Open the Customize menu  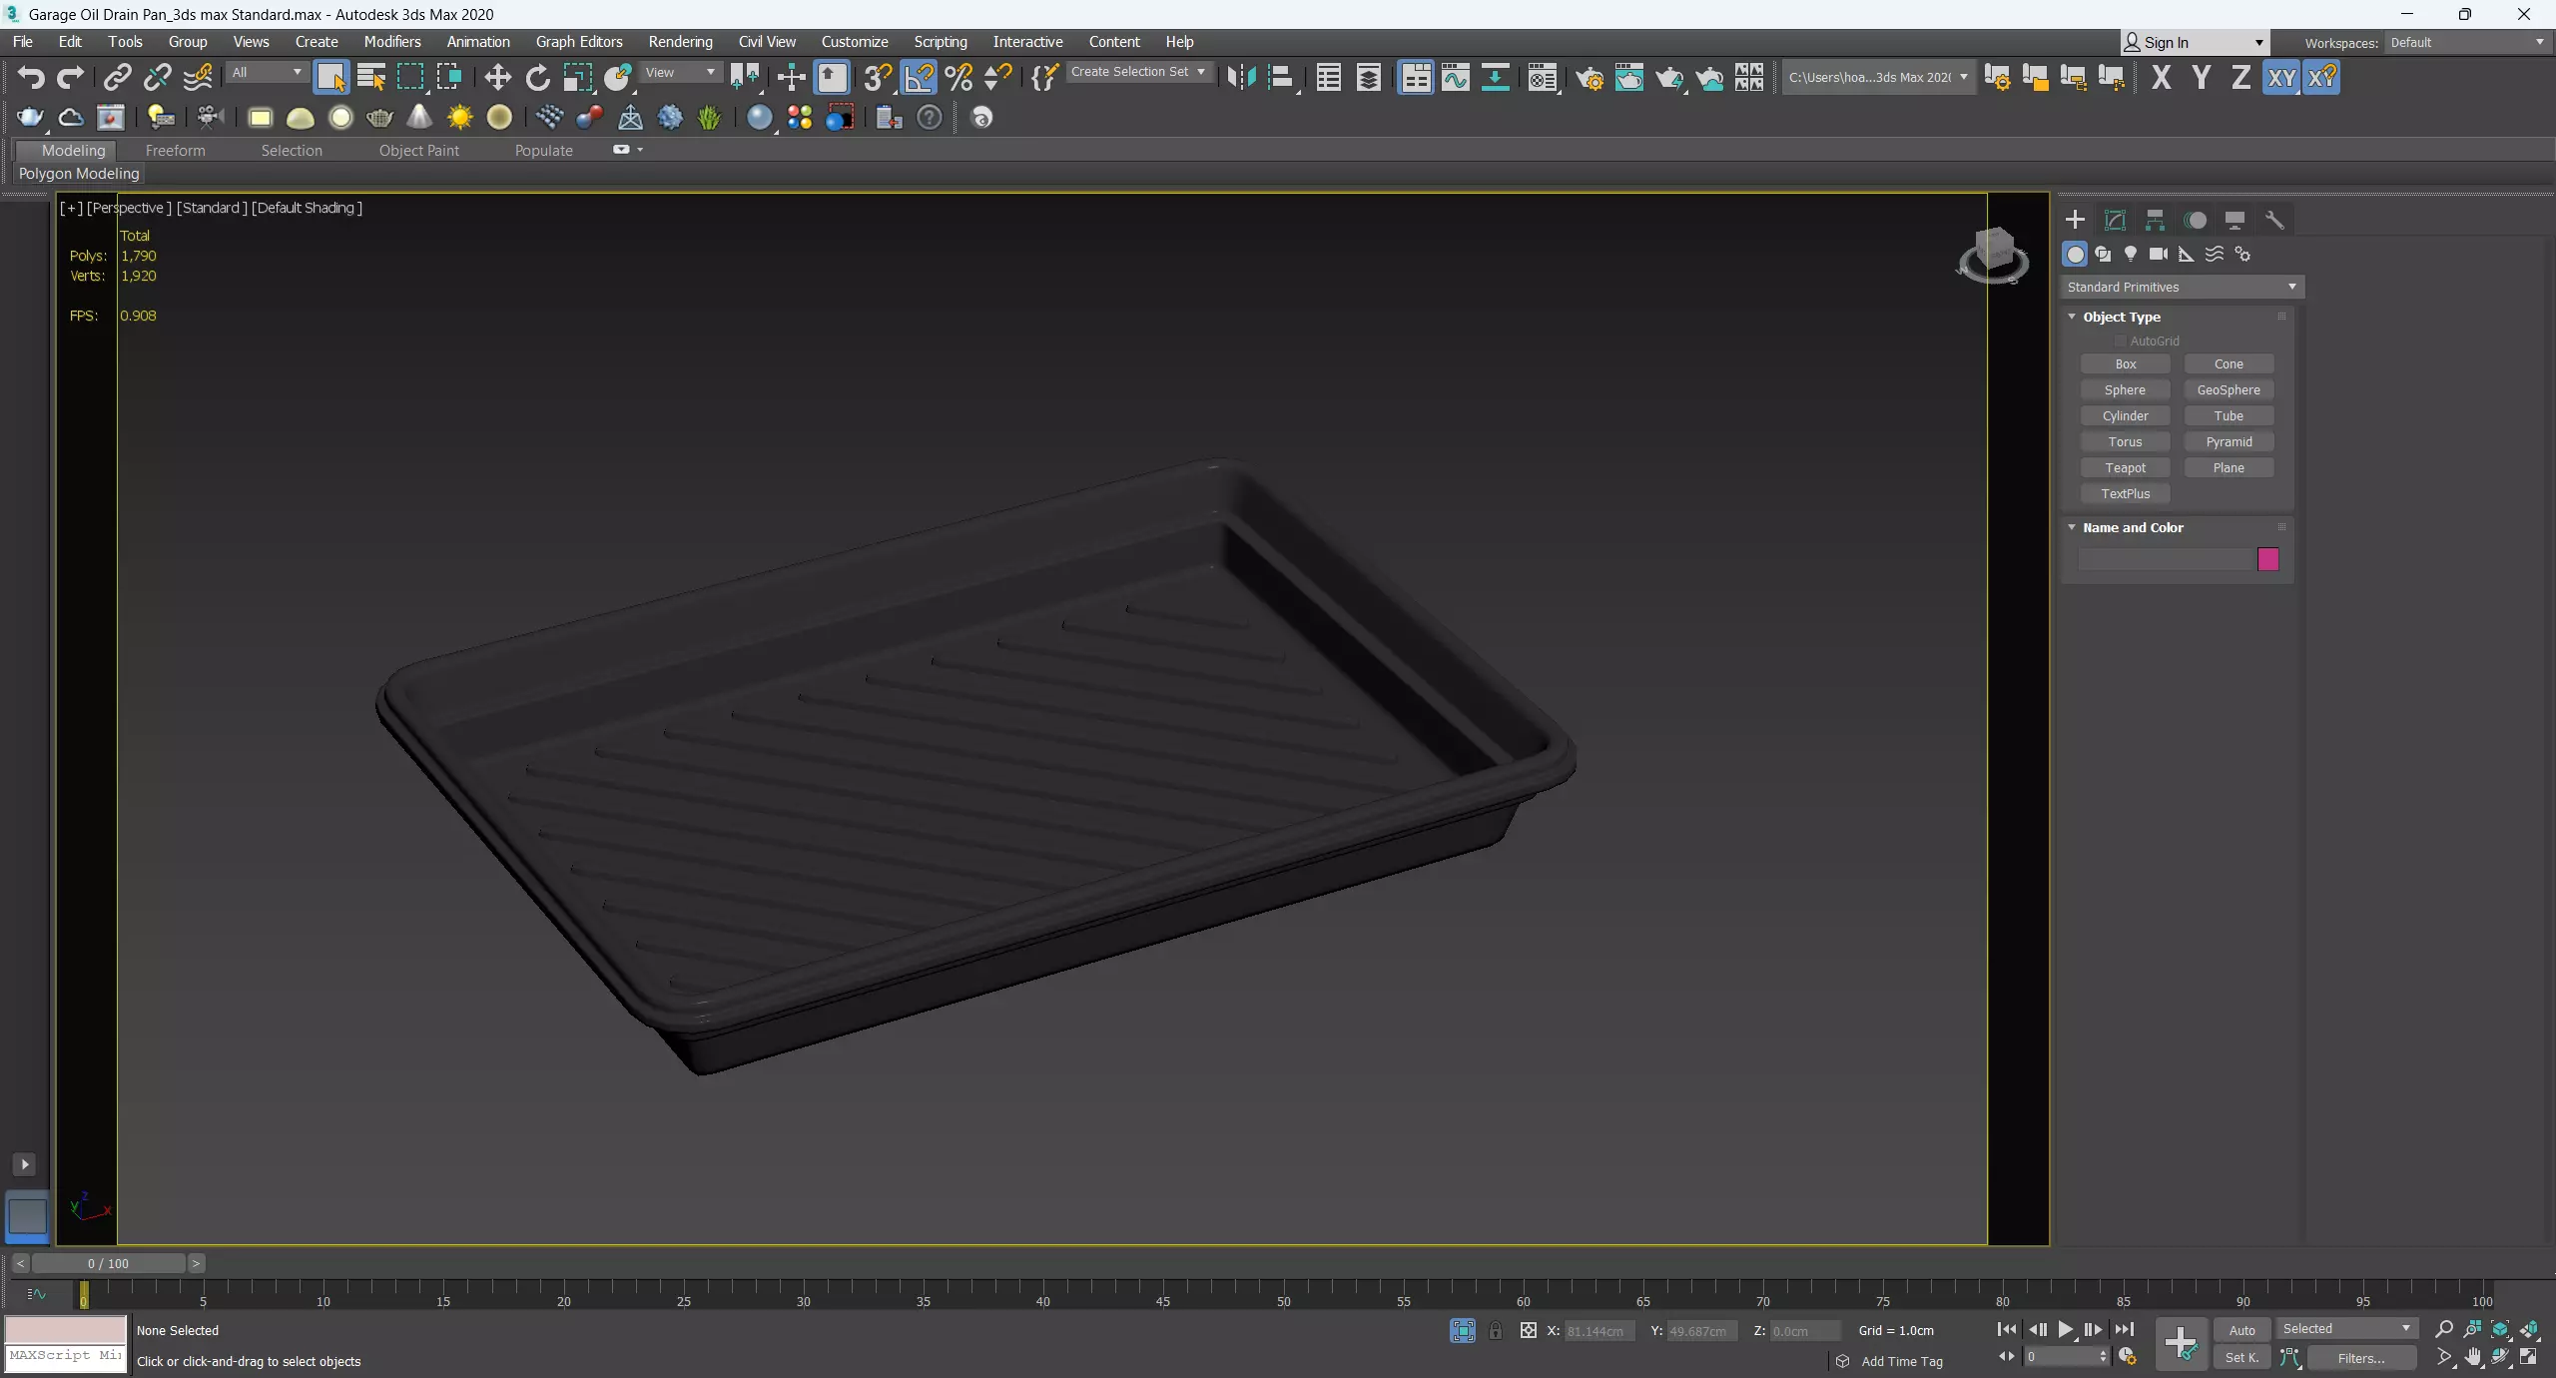point(855,42)
